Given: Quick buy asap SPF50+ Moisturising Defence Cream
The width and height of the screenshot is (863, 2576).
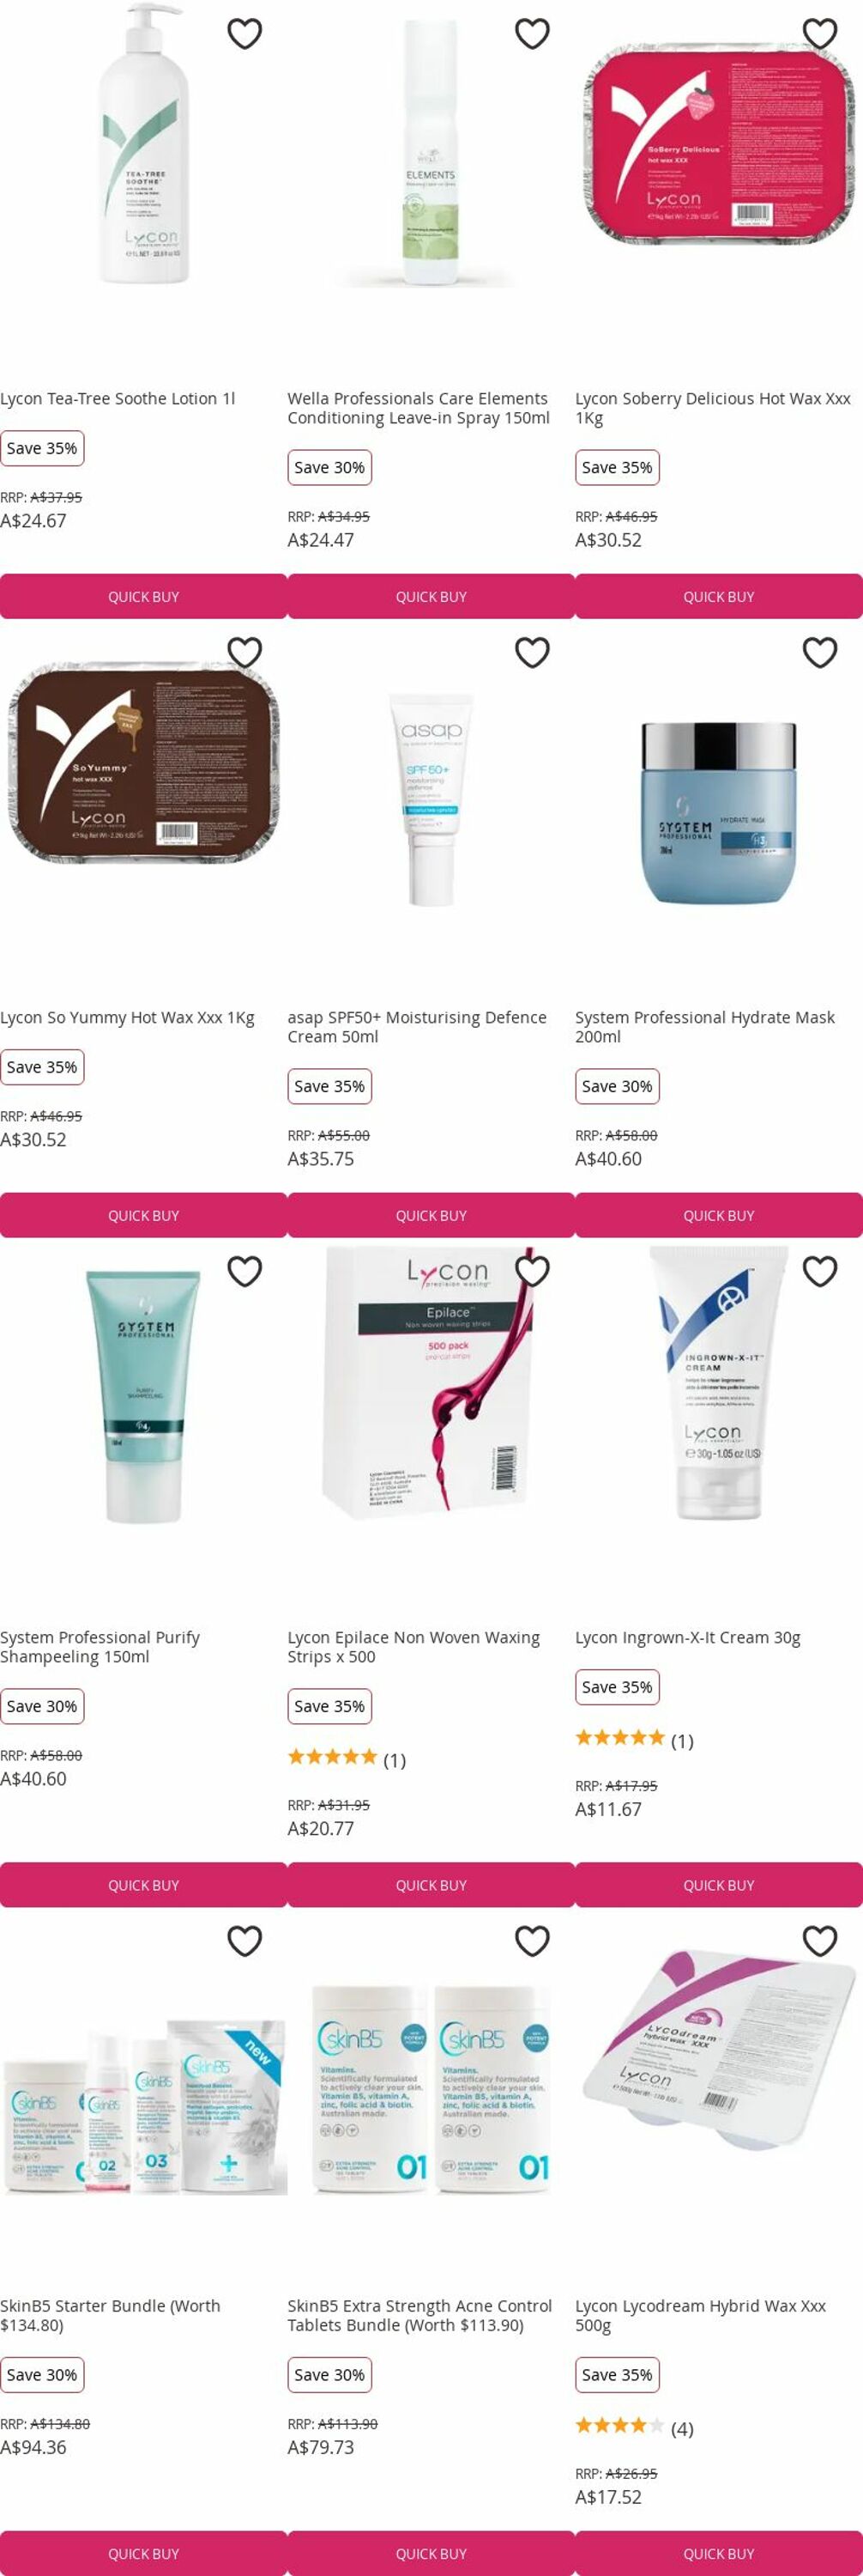Looking at the screenshot, I should 431,1215.
